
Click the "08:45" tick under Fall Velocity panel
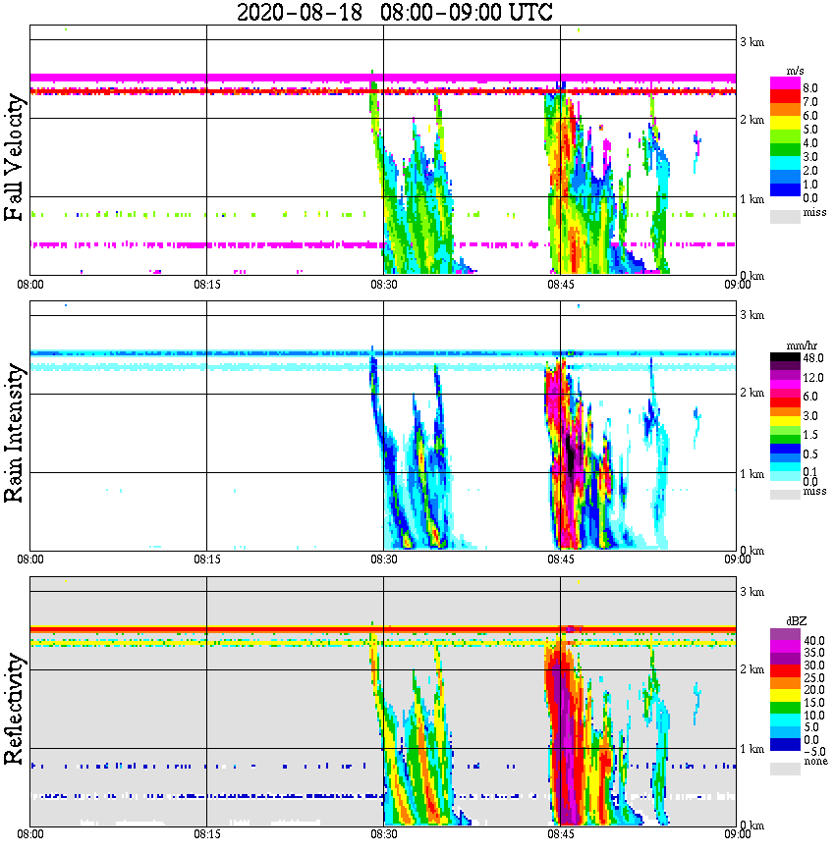tap(560, 285)
